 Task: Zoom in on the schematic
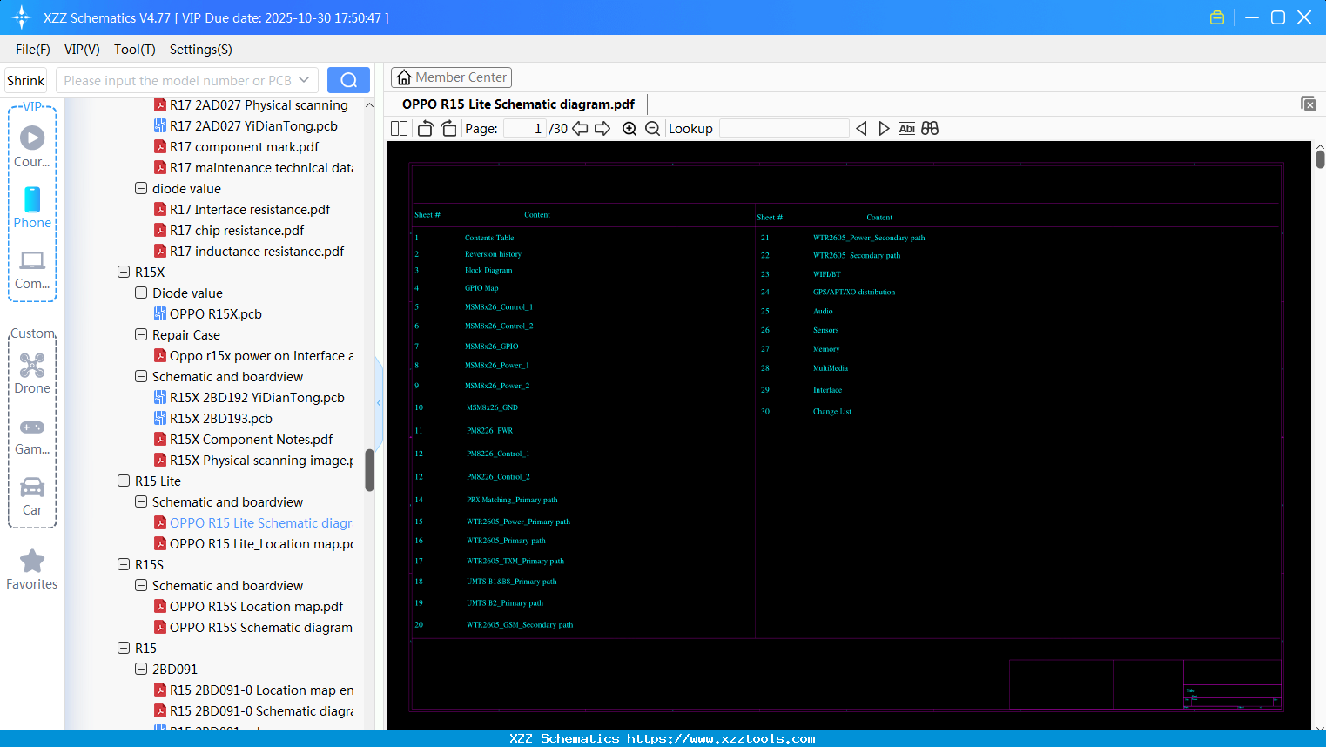[629, 129]
